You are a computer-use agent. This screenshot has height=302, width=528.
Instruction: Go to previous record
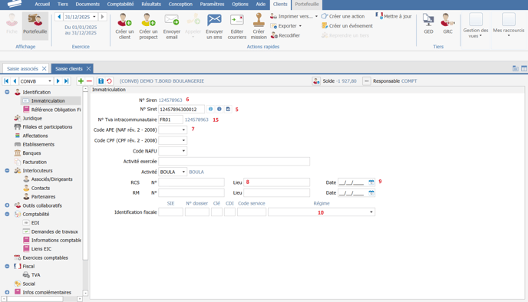15,81
